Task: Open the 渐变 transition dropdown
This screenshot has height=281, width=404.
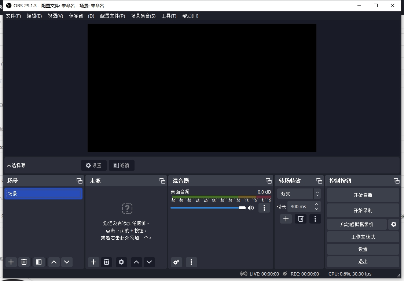Action: [299, 194]
